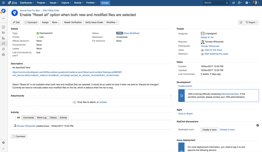262x152 pixels.
Task: Open the bitbucket-bamboo link
Action: pos(230,94)
